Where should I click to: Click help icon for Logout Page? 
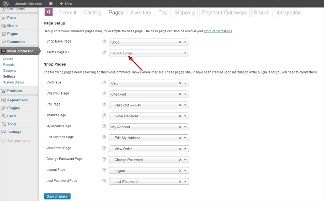pos(104,170)
